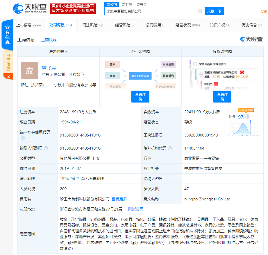Select the 分支机构 node in the diagram
This screenshot has width=268, height=255.
tap(168, 76)
